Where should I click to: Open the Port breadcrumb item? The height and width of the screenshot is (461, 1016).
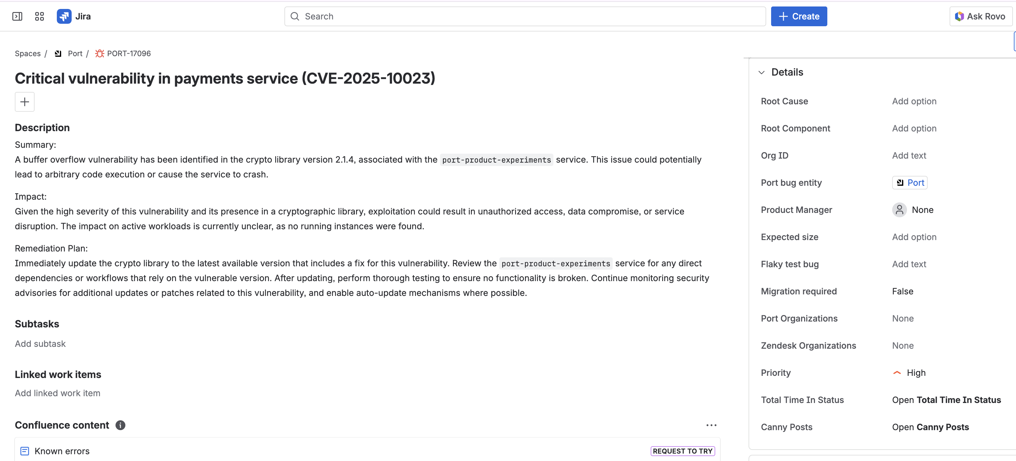(x=75, y=53)
